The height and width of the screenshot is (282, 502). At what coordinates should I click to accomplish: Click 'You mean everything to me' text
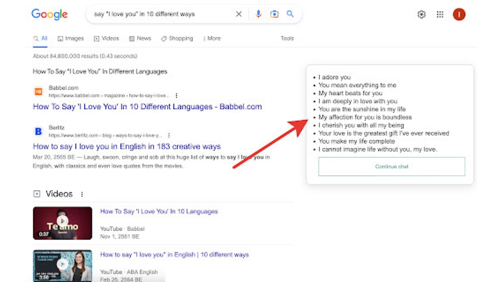(x=357, y=85)
